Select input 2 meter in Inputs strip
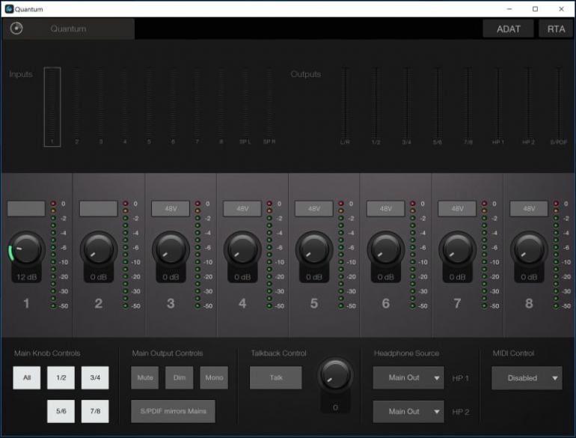 (x=76, y=106)
